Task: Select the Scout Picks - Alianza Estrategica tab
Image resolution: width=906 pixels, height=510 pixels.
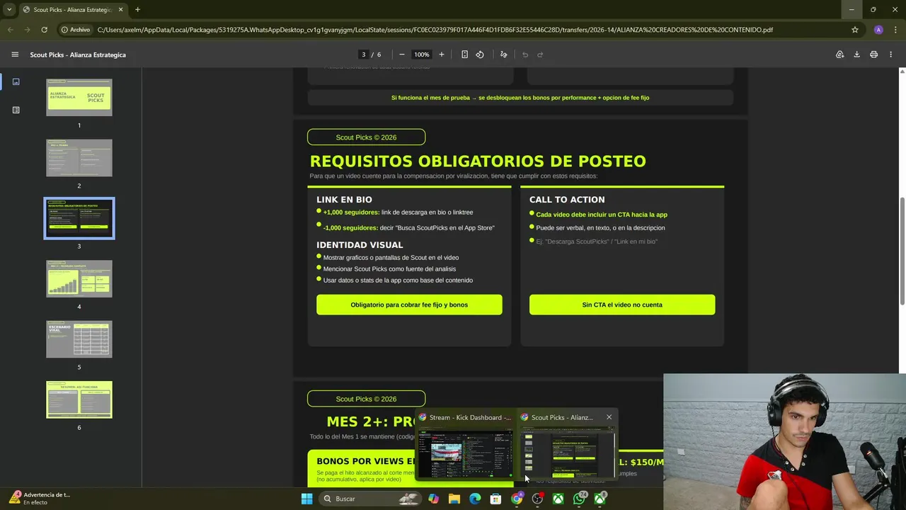Action: (72, 10)
